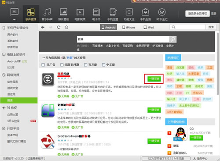Open the music ringtones section icon

pos(47,12)
